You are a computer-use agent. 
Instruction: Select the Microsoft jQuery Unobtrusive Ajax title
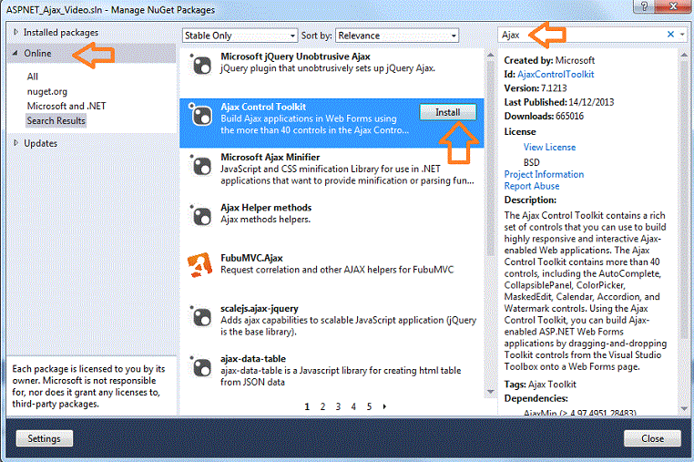(295, 56)
